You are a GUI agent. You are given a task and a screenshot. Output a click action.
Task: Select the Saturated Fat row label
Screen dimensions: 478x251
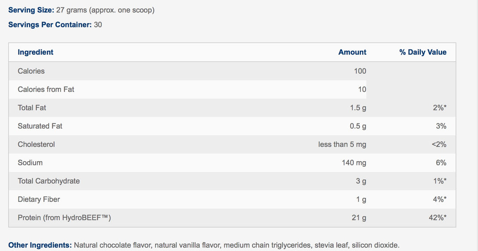click(x=40, y=126)
